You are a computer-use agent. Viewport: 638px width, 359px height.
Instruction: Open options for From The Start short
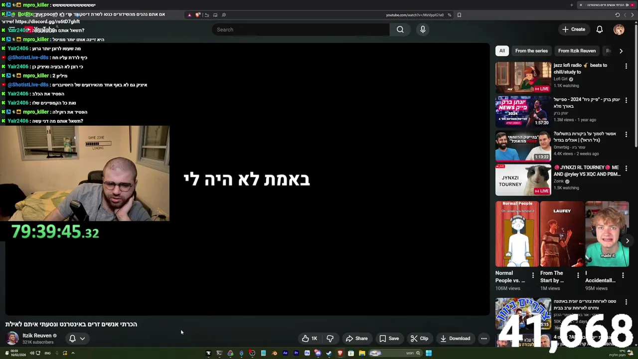click(x=578, y=275)
